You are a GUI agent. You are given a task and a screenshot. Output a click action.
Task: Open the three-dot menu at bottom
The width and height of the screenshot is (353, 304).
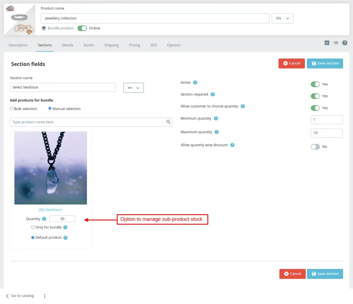(45, 296)
